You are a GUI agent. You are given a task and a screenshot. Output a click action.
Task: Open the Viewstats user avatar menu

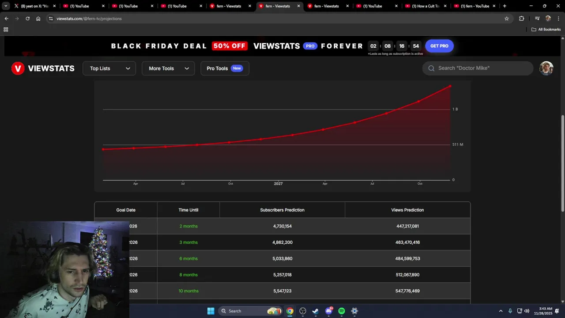point(546,68)
